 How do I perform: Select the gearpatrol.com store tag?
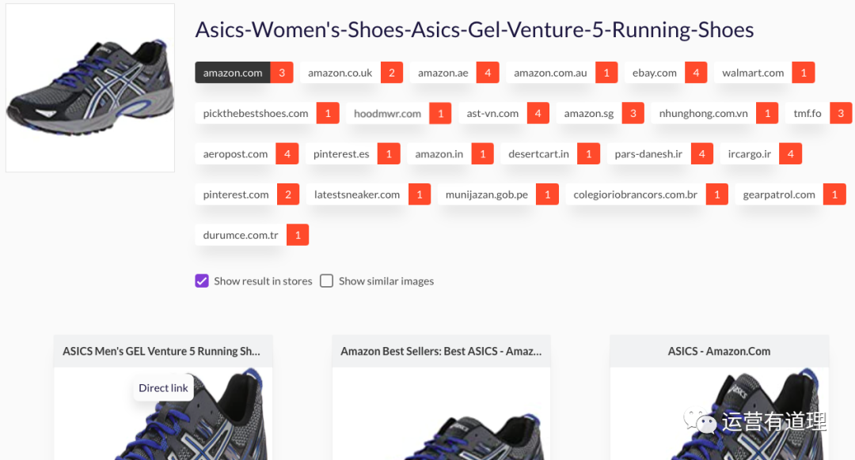pos(779,194)
